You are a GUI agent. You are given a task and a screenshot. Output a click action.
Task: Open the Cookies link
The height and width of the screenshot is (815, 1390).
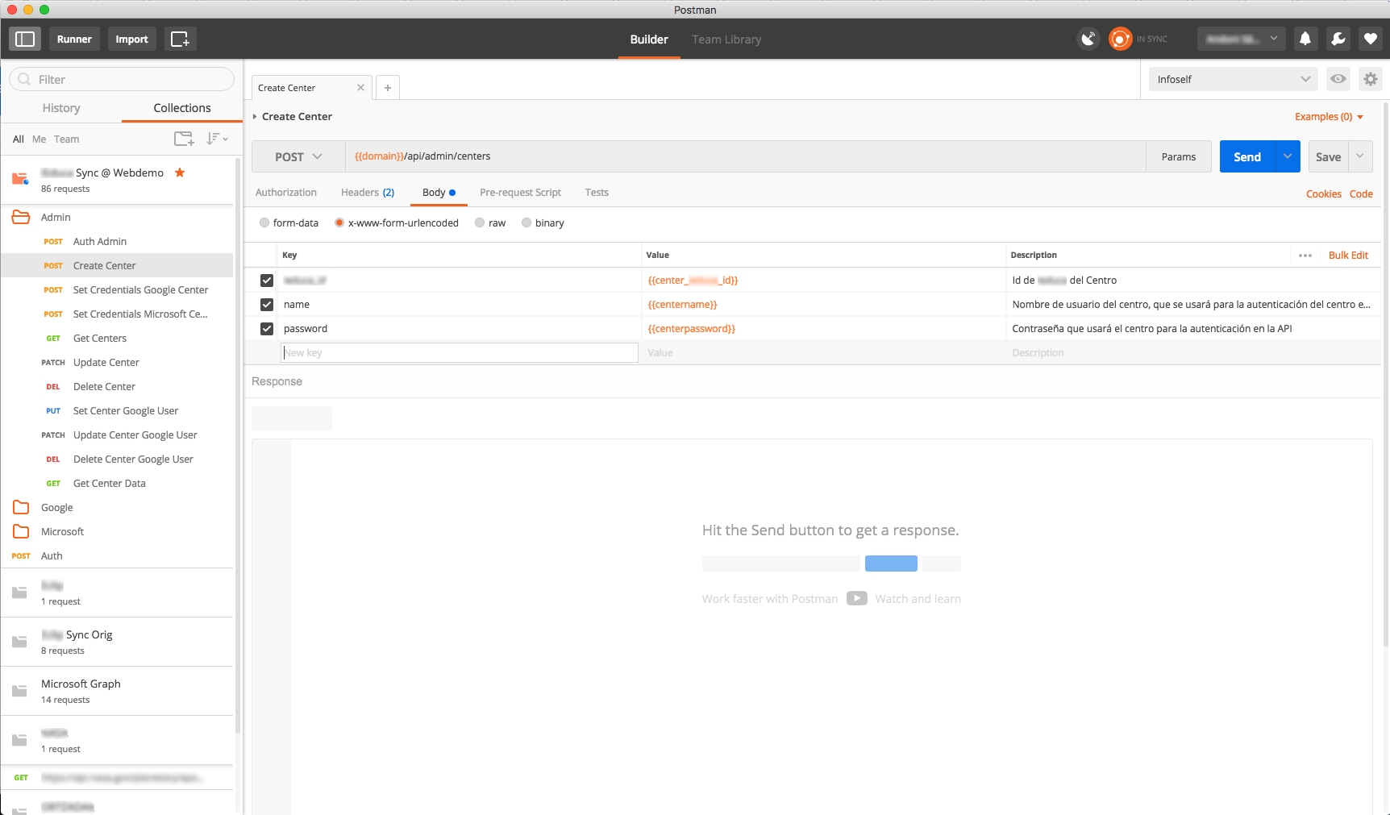[1324, 194]
